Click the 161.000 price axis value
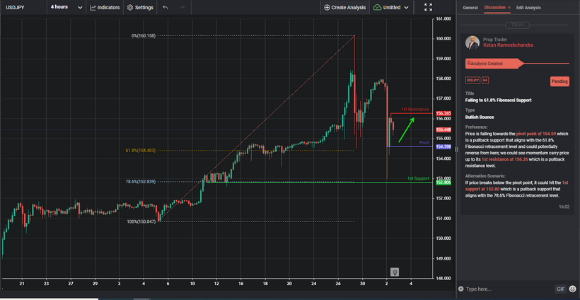The image size is (580, 300). 444,18
